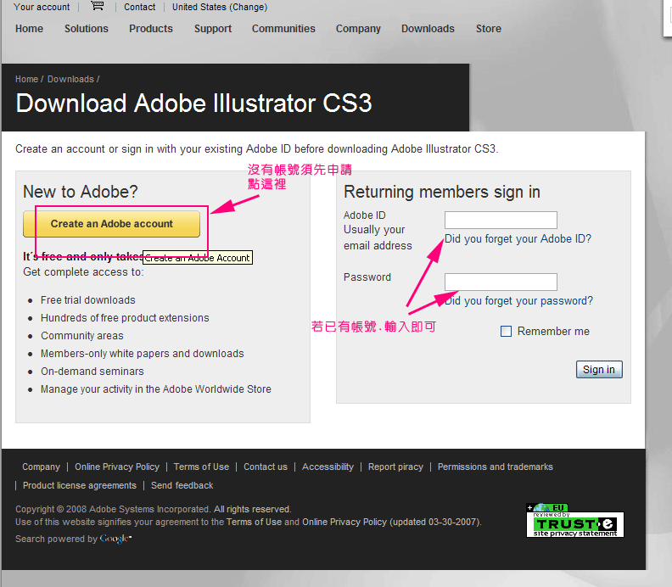Image resolution: width=672 pixels, height=587 pixels.
Task: Click Create an Adobe account button
Action: click(x=111, y=224)
